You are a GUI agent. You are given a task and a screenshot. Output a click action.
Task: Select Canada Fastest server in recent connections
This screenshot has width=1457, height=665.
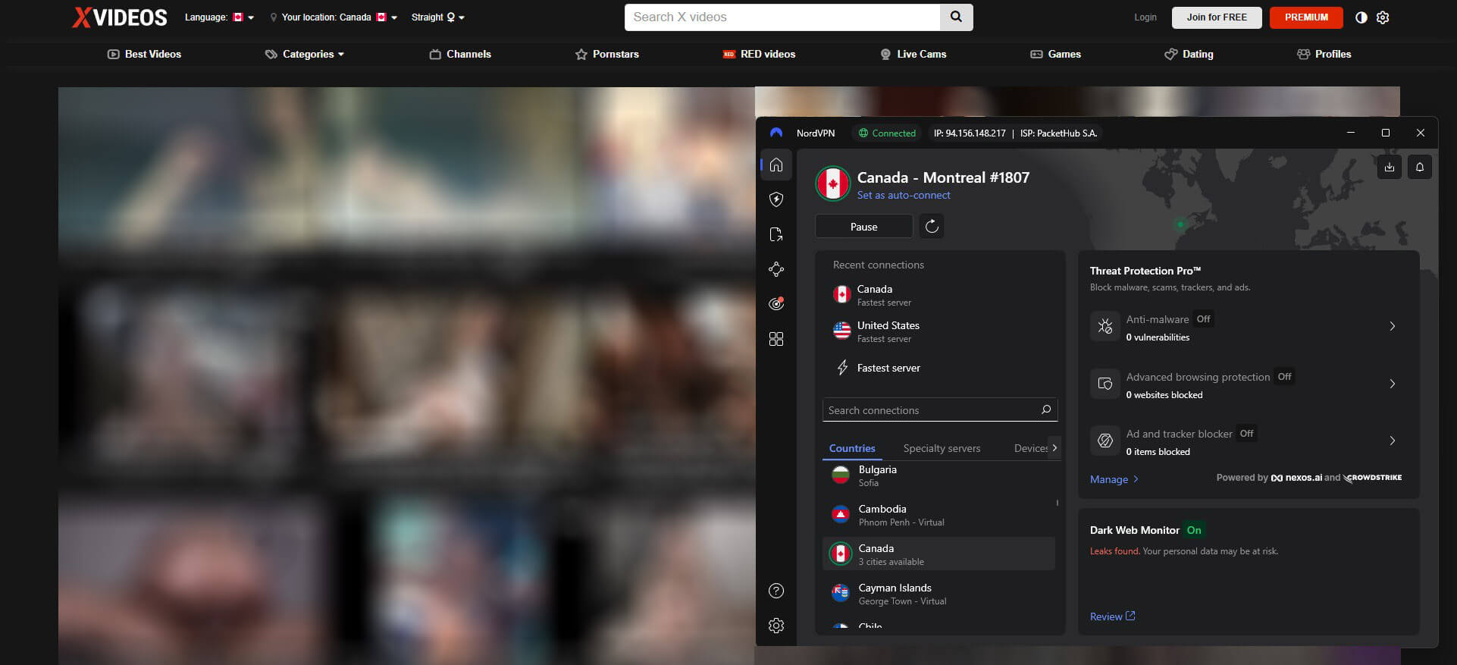point(940,295)
